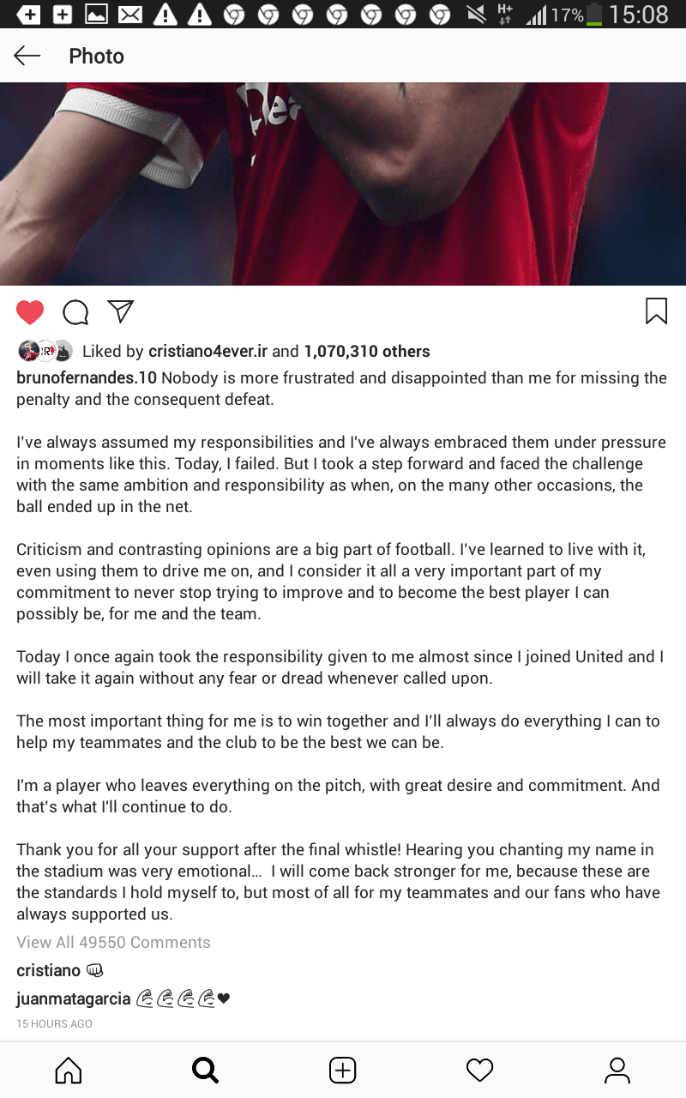
Task: Create a new post with plus icon
Action: 343,1070
